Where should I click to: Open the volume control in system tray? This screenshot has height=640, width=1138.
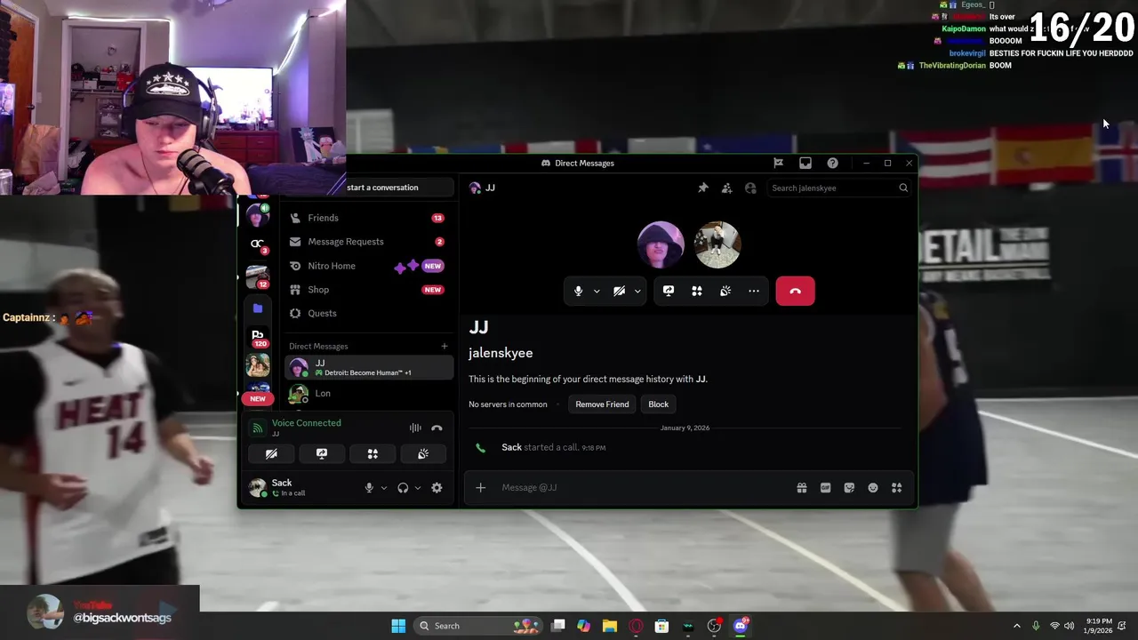click(x=1070, y=626)
